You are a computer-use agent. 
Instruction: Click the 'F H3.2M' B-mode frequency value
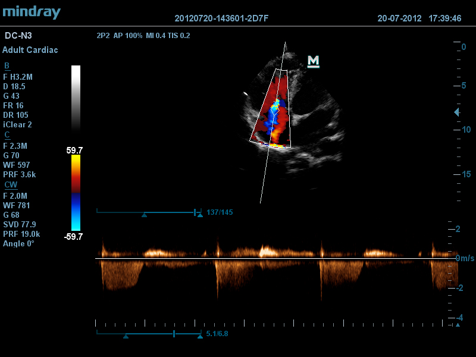click(18, 77)
